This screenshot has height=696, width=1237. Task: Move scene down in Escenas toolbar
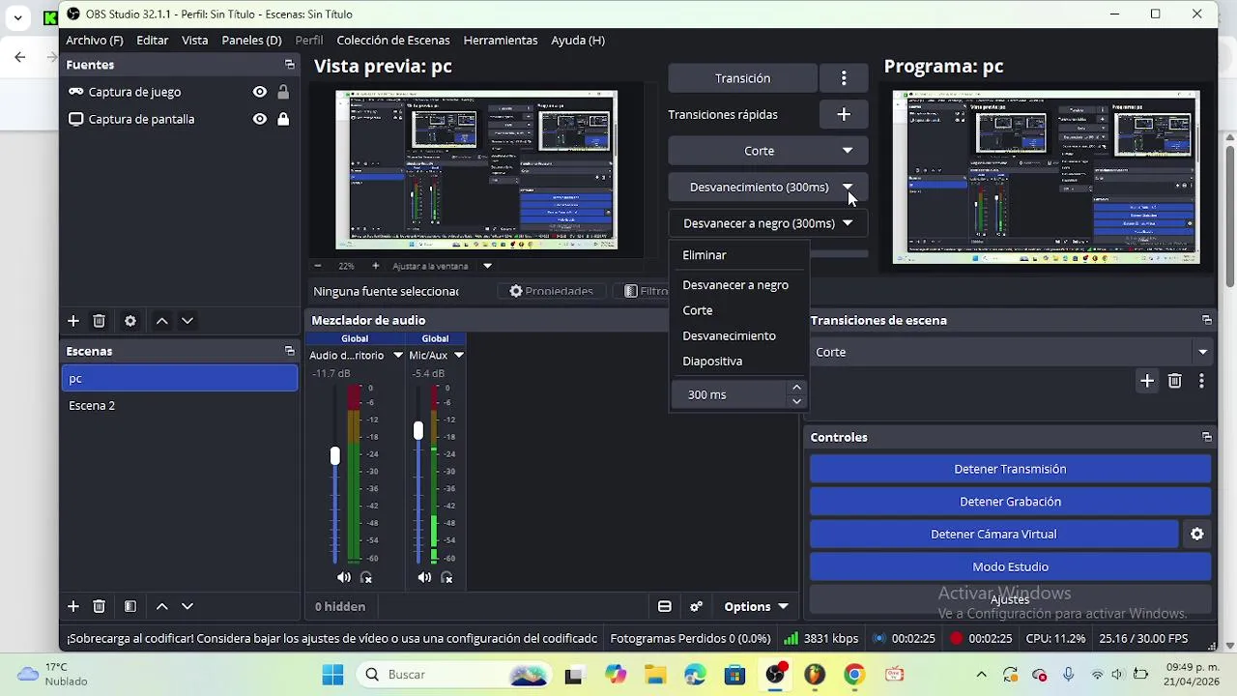(x=187, y=606)
